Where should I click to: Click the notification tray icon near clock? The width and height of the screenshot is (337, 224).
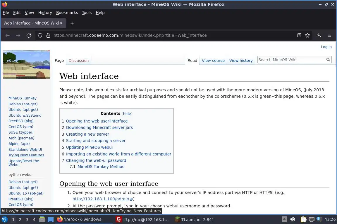tap(319, 219)
